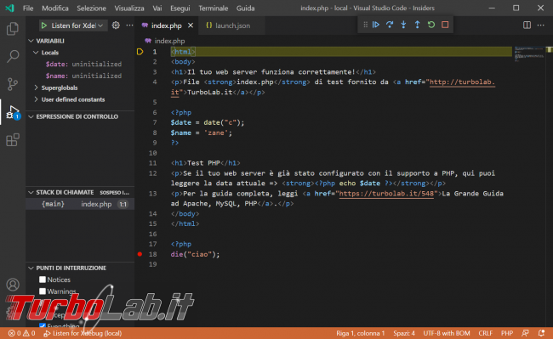Stop the debug session

pyautogui.click(x=445, y=25)
